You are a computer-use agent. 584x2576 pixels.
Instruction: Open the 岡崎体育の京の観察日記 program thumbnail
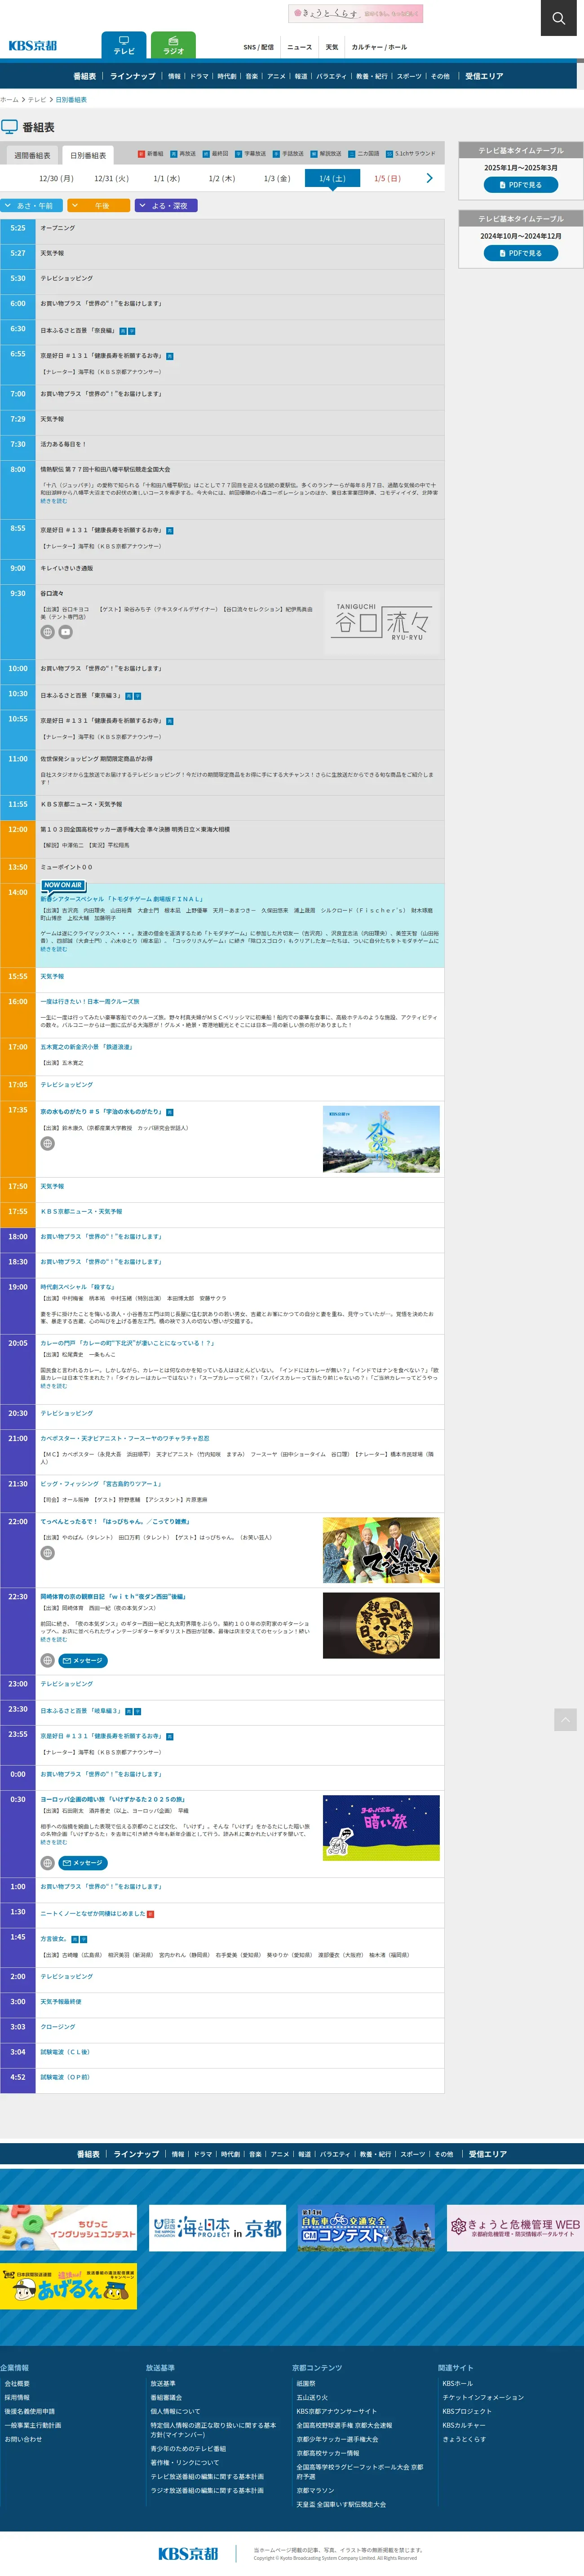pyautogui.click(x=381, y=1625)
